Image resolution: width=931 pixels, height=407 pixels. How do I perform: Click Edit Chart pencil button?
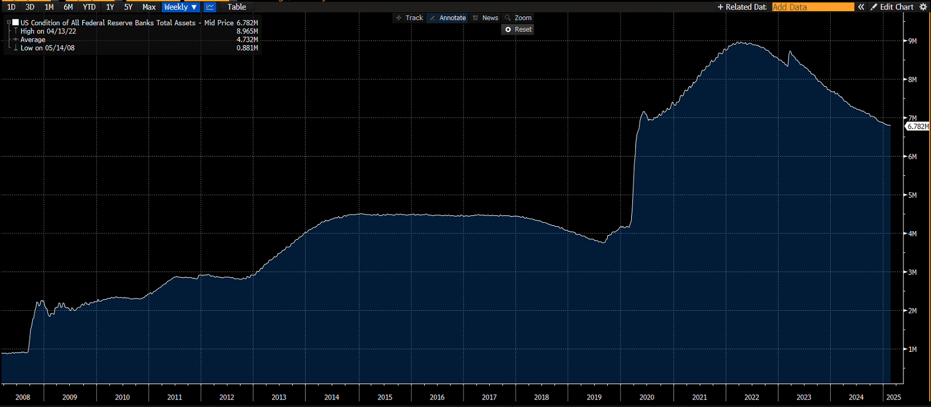pos(892,7)
